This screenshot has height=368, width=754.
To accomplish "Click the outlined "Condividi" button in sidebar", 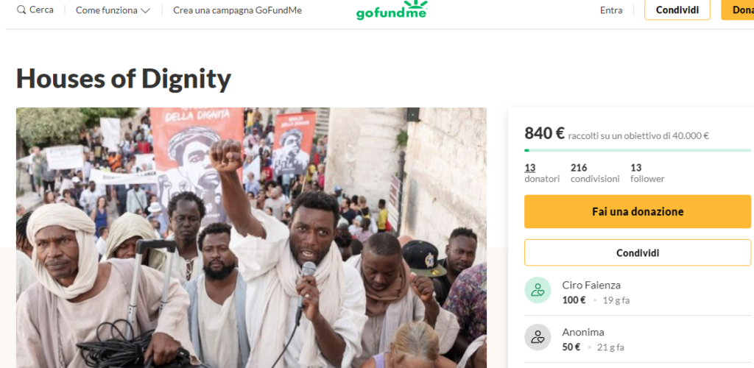I will (638, 252).
